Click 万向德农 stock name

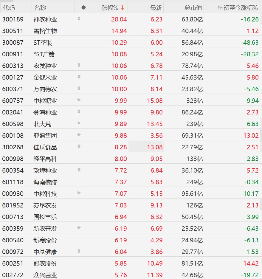[x=45, y=89]
